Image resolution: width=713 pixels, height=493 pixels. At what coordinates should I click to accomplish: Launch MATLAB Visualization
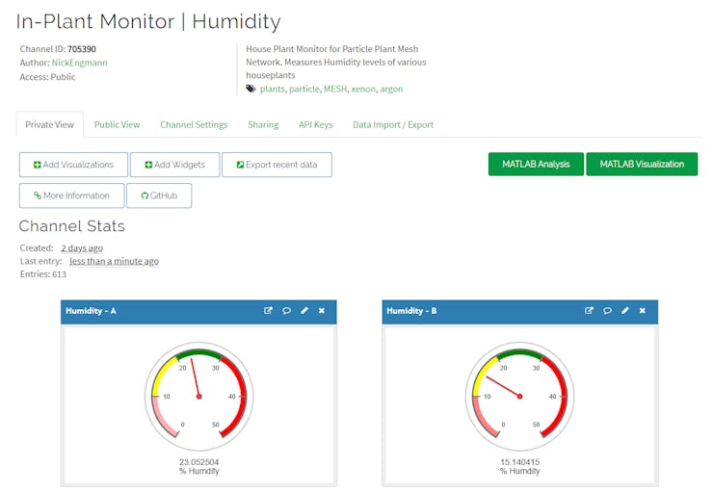[642, 164]
